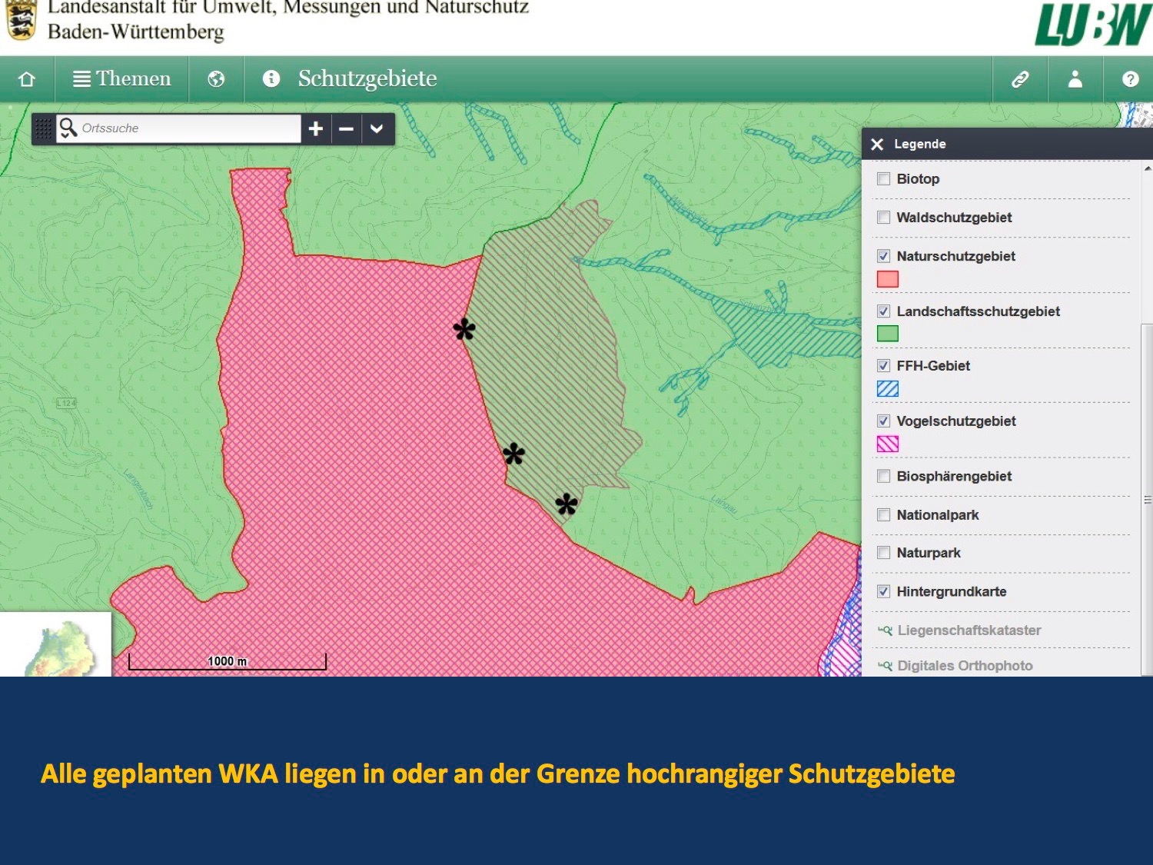Close the Legende panel
Viewport: 1153px width, 865px height.
coord(877,145)
